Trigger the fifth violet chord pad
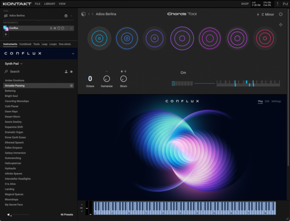 click(210, 38)
